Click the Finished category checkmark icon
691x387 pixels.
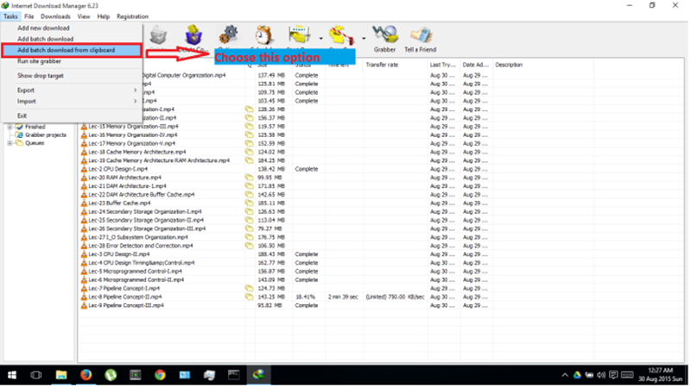point(19,127)
